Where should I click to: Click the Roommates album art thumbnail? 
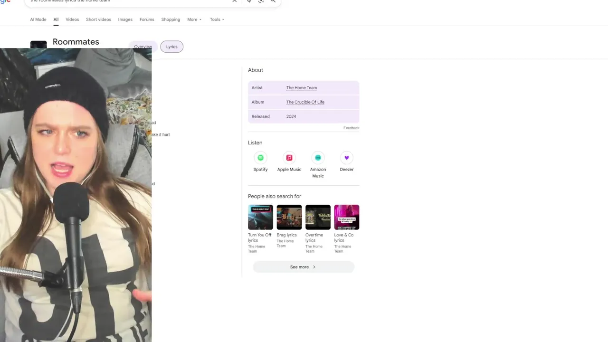click(x=38, y=45)
